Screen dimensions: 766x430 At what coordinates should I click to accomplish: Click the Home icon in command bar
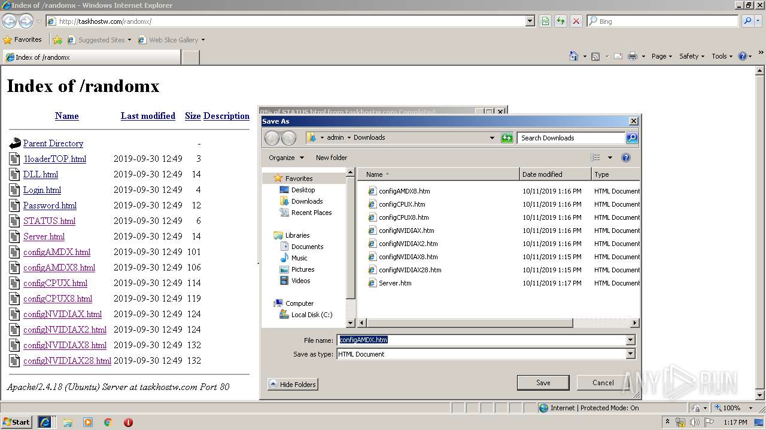pyautogui.click(x=573, y=56)
